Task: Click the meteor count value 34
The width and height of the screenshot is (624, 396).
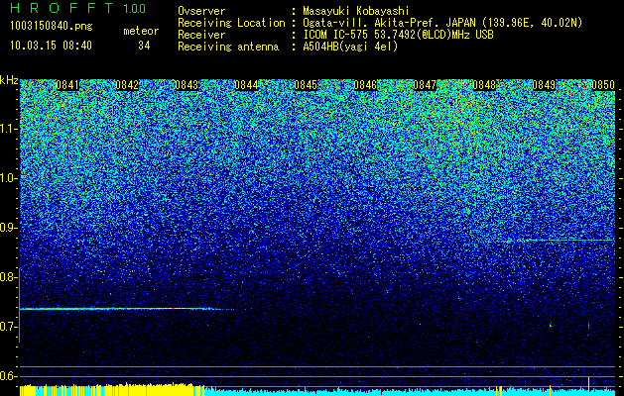Action: [x=144, y=46]
